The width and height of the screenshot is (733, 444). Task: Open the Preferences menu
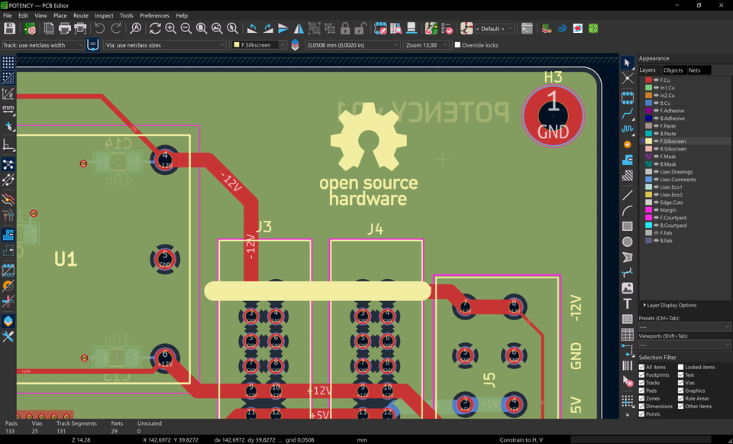[x=154, y=15]
